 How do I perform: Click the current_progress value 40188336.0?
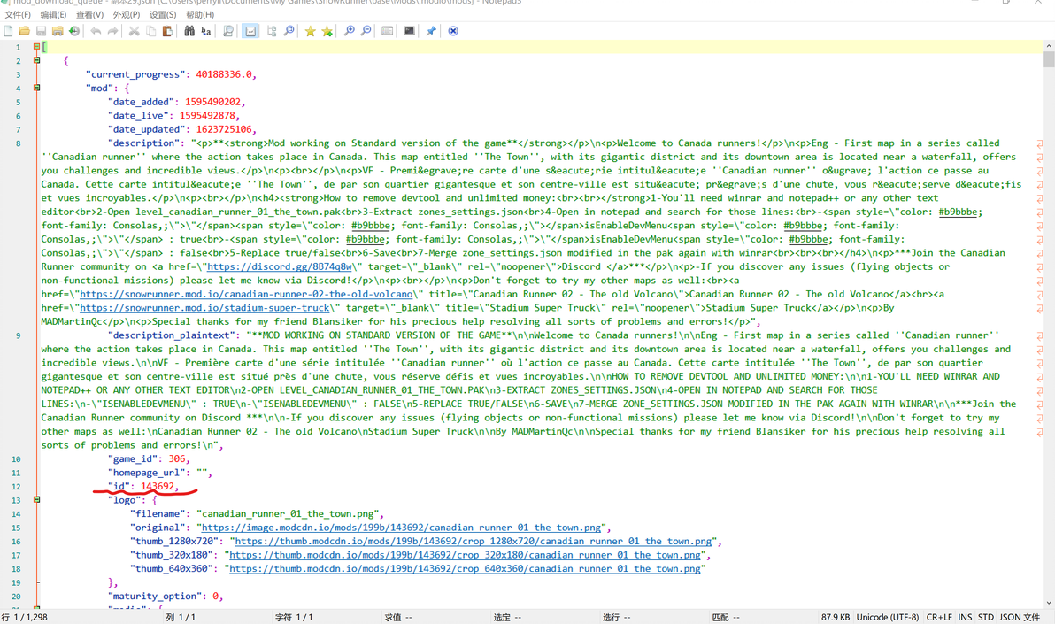click(223, 74)
